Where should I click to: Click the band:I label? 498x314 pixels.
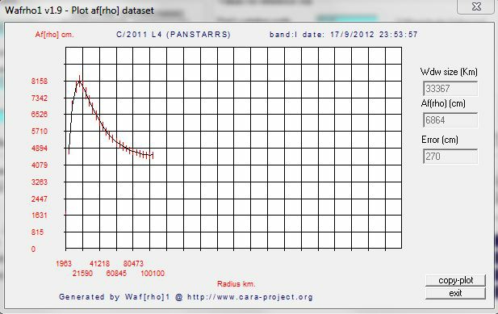click(x=283, y=34)
